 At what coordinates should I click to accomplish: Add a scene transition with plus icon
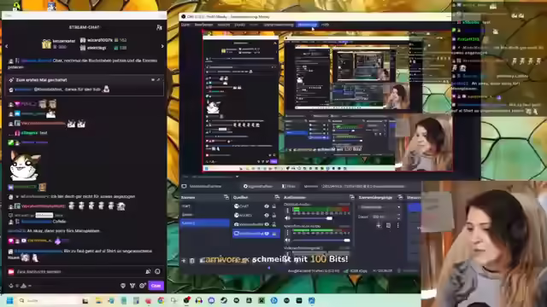click(x=379, y=225)
